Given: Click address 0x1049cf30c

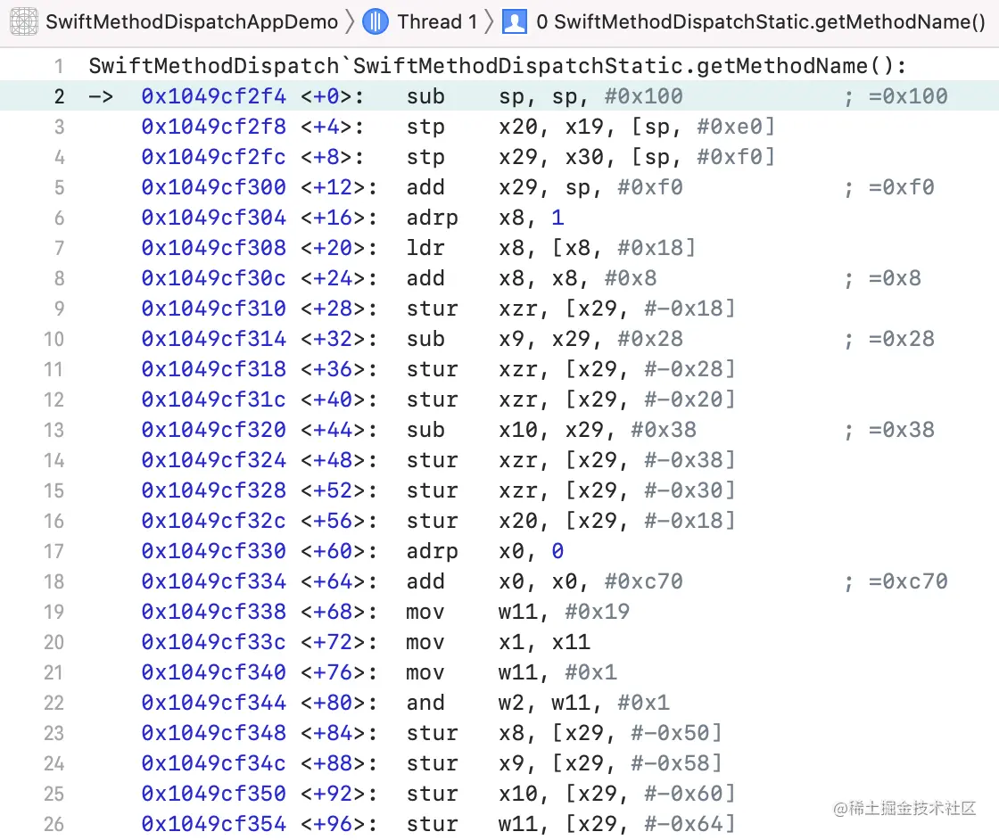Looking at the screenshot, I should 213,278.
